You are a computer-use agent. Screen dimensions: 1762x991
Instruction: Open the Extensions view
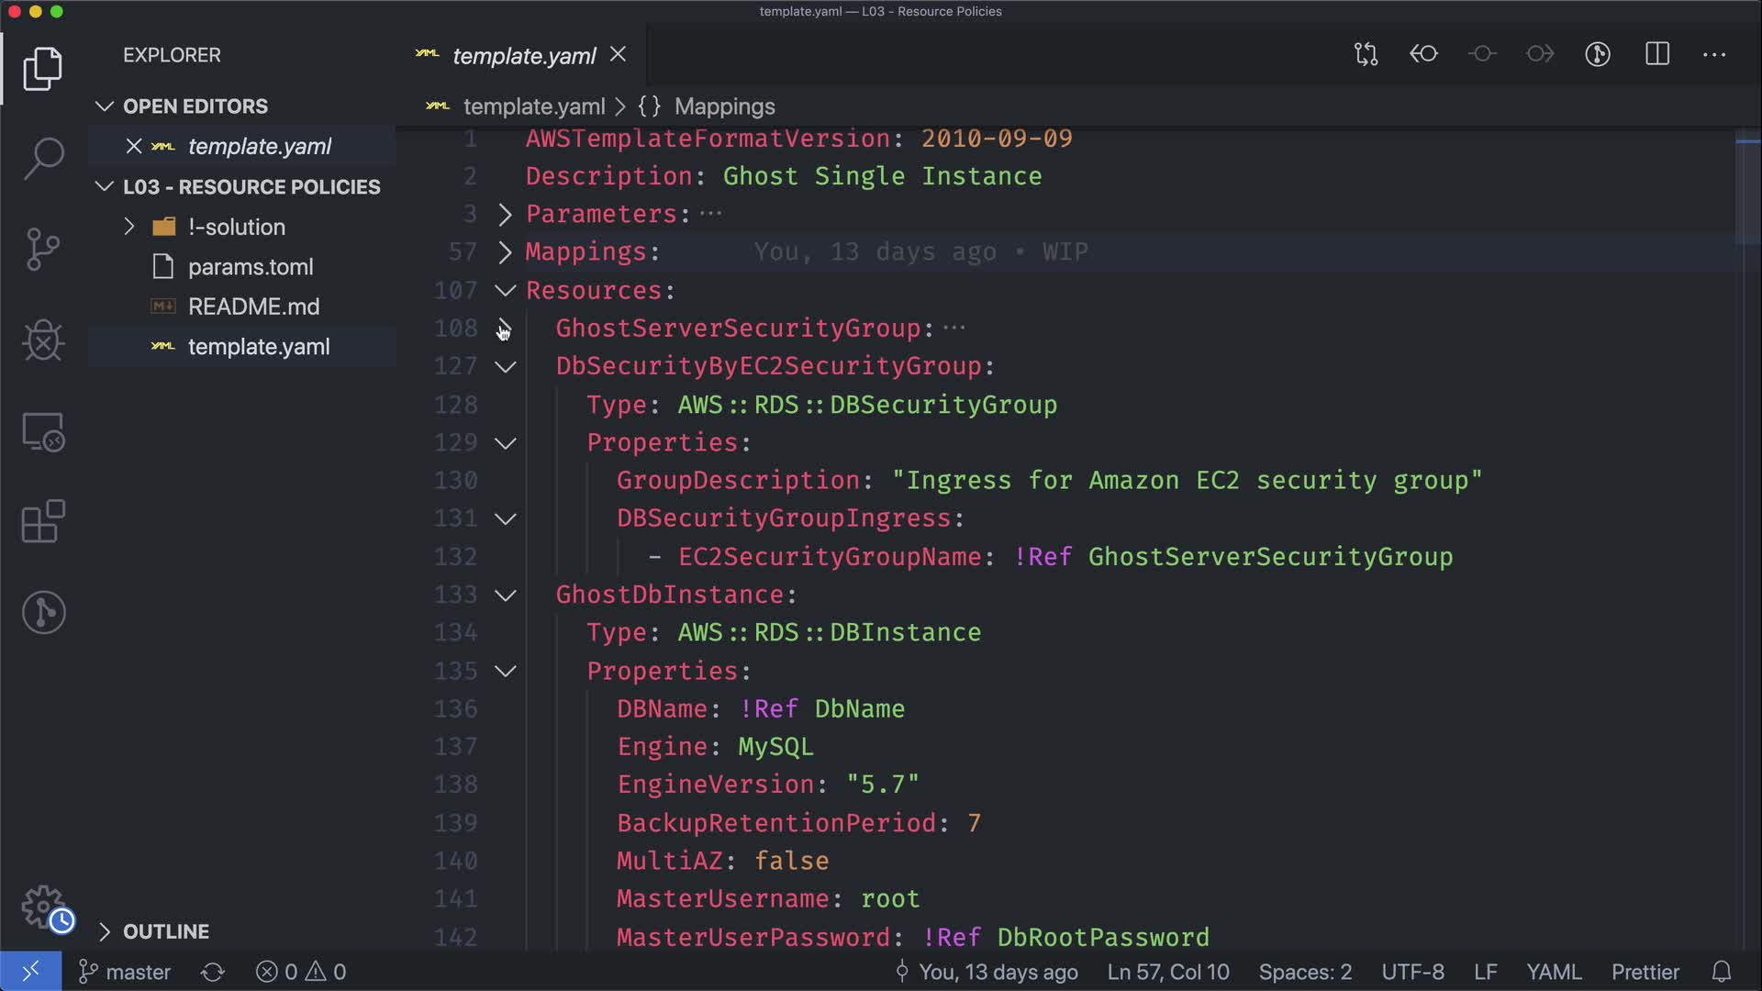pyautogui.click(x=43, y=521)
